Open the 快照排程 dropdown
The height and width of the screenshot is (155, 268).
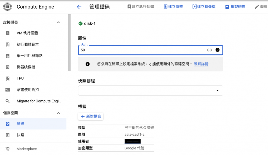[x=150, y=90]
